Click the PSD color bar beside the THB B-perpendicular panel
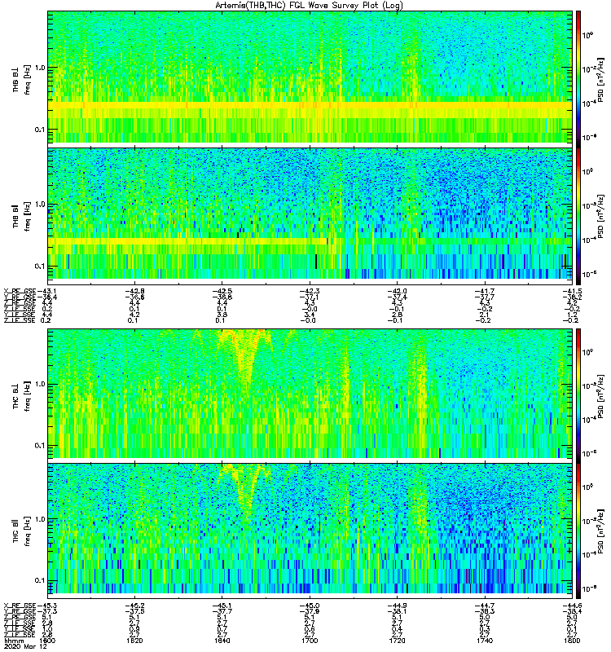Image resolution: width=611 pixels, height=652 pixels. tap(578, 79)
